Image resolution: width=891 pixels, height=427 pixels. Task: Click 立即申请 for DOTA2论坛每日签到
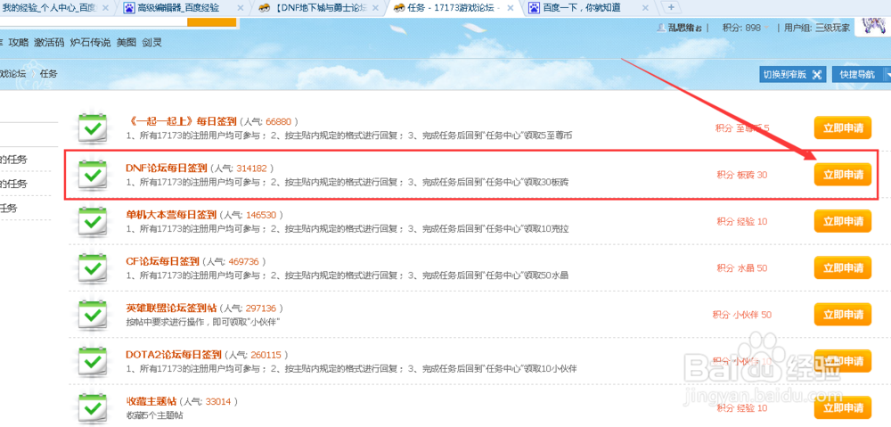843,361
